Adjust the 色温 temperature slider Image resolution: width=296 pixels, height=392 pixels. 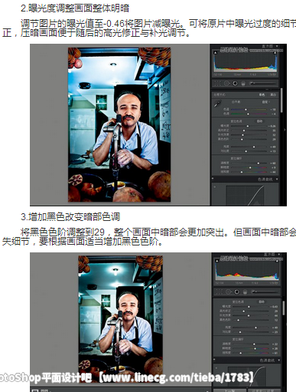click(249, 110)
